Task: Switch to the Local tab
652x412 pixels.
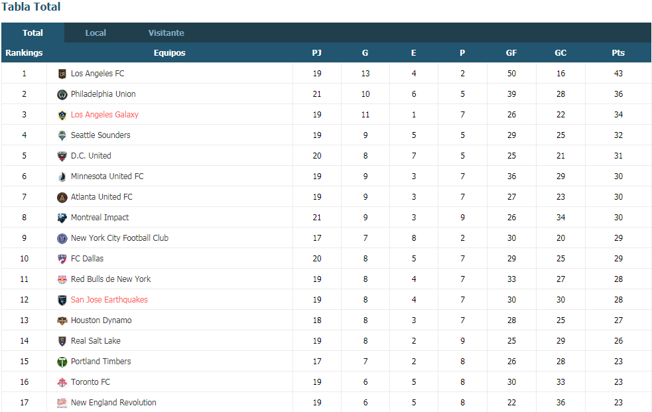Action: 96,33
